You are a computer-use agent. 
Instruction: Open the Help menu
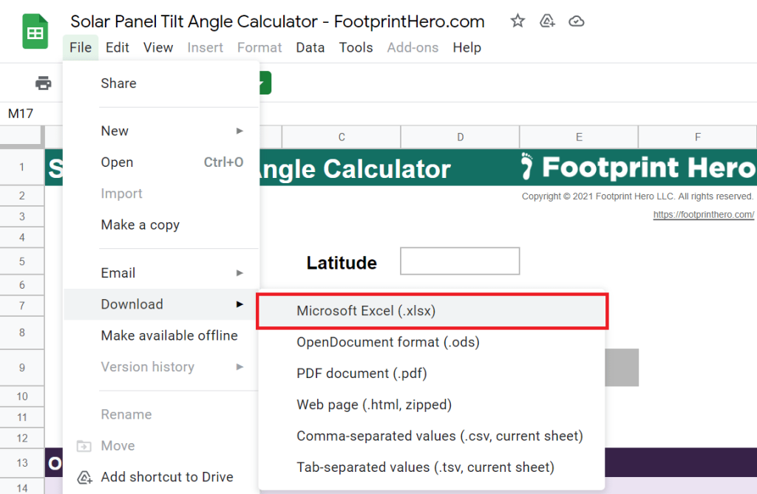467,47
